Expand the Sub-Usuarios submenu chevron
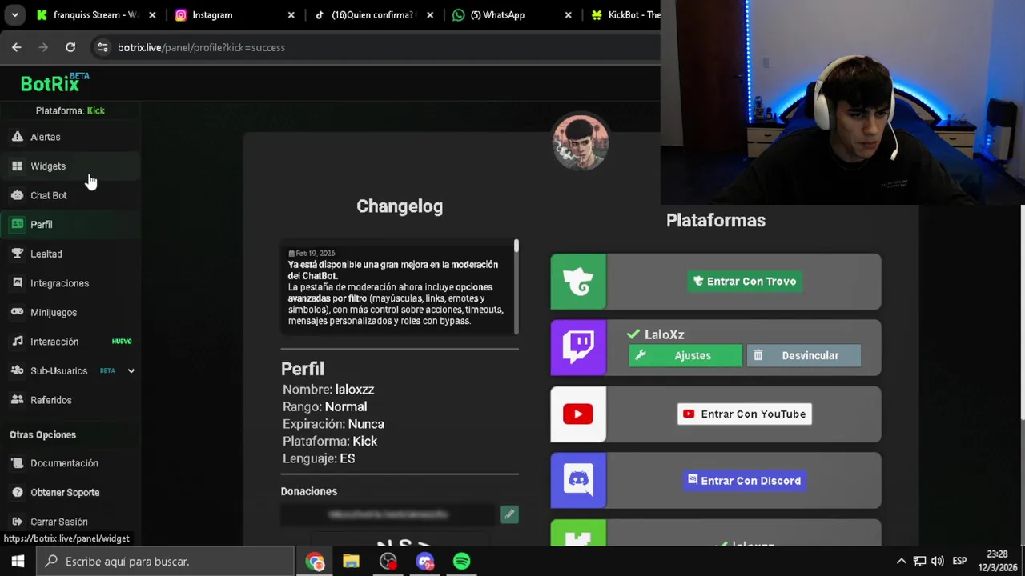The image size is (1025, 576). tap(131, 370)
